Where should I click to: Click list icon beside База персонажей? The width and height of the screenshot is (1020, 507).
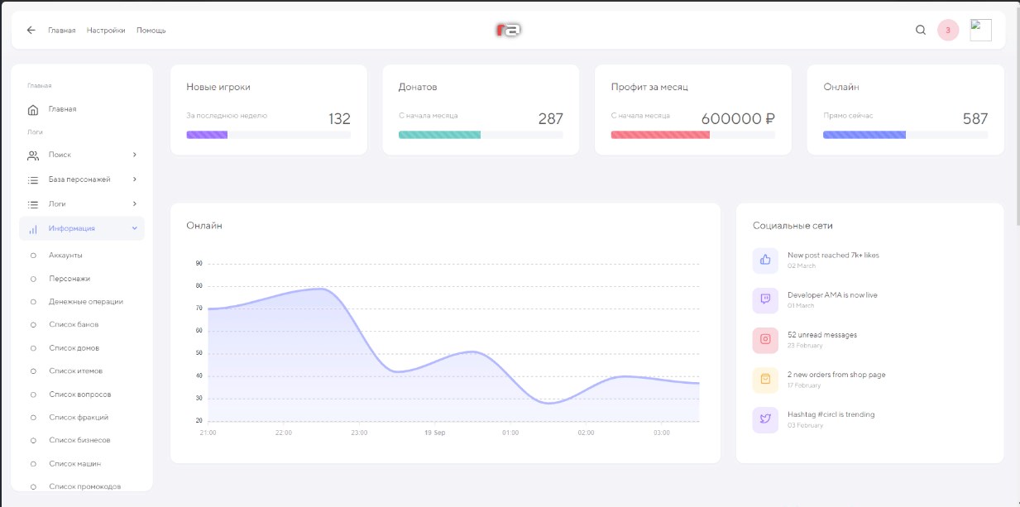(33, 179)
